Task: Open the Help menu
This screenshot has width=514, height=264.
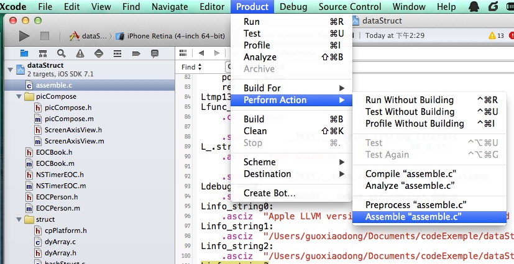Action: pos(446,7)
